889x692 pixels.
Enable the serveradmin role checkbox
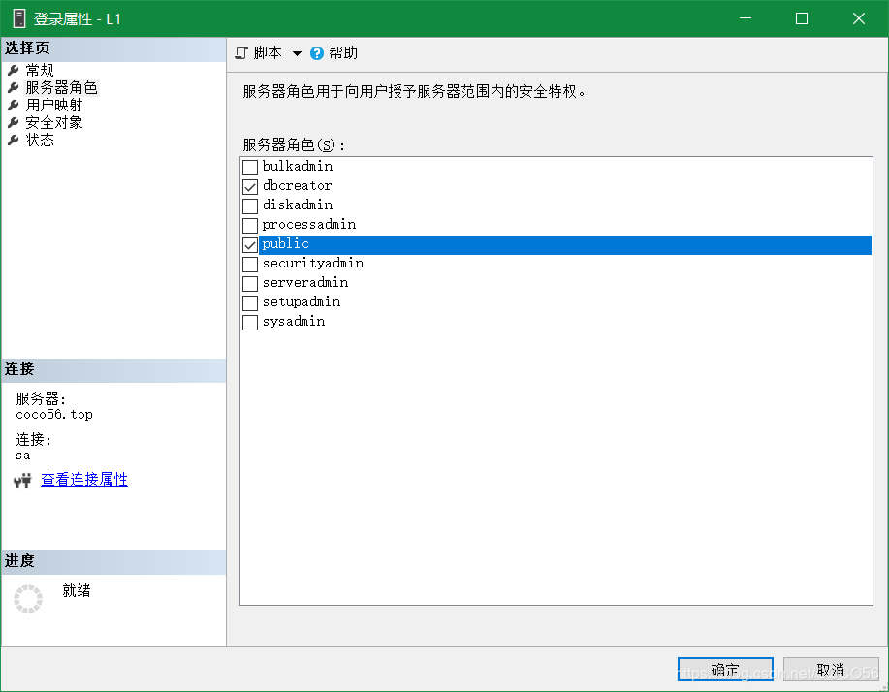[x=250, y=283]
